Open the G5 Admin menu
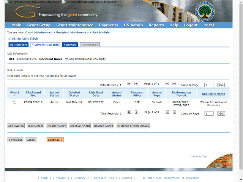The image size is (243, 182). click(133, 25)
